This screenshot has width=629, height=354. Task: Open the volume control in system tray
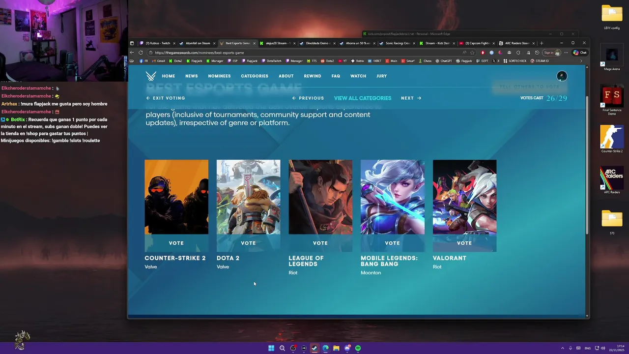[603, 348]
